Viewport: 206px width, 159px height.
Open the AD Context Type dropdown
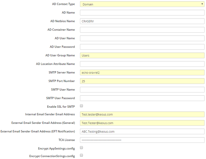point(142,4)
